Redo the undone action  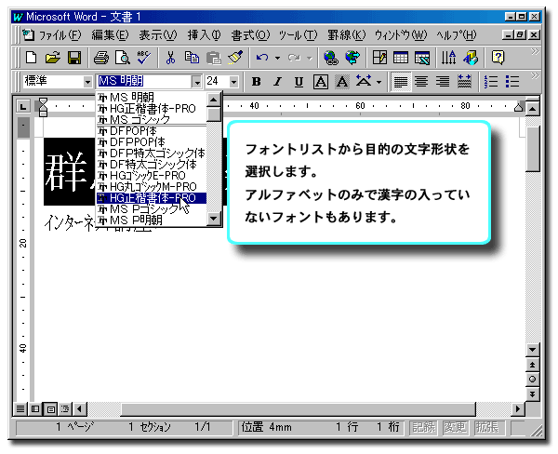click(294, 58)
